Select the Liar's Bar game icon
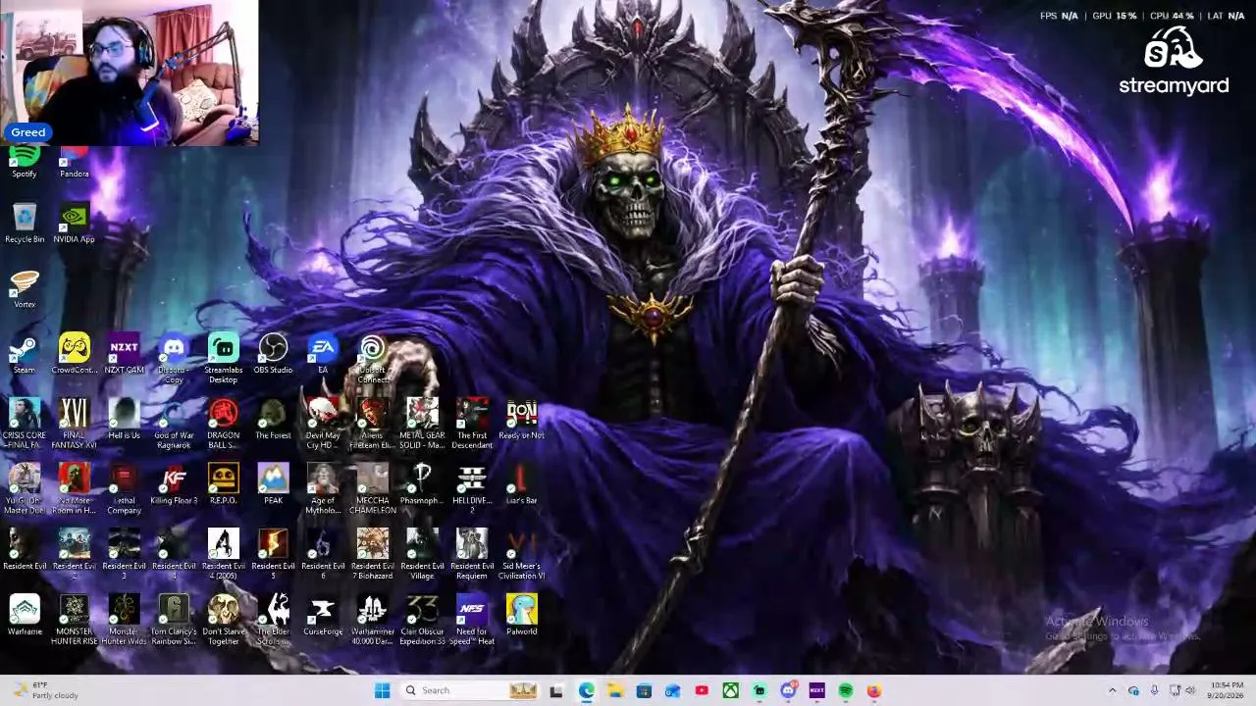Viewport: 1256px width, 706px height. [522, 485]
